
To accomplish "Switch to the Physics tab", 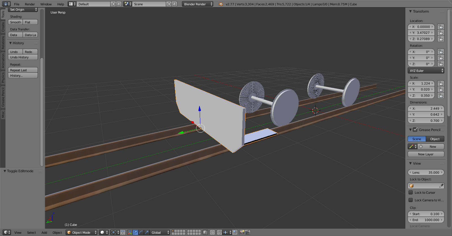I will click(x=3, y=78).
